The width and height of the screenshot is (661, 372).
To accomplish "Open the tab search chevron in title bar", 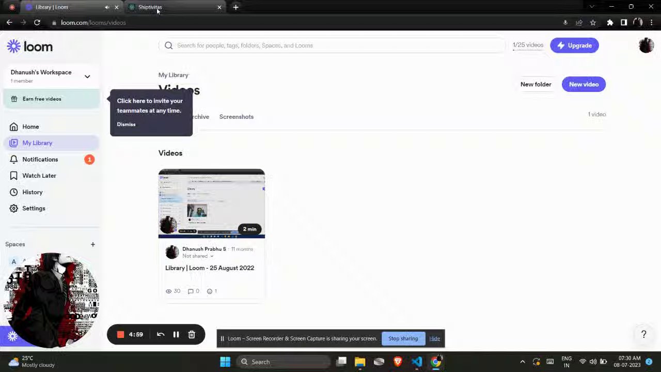I will coord(592,7).
